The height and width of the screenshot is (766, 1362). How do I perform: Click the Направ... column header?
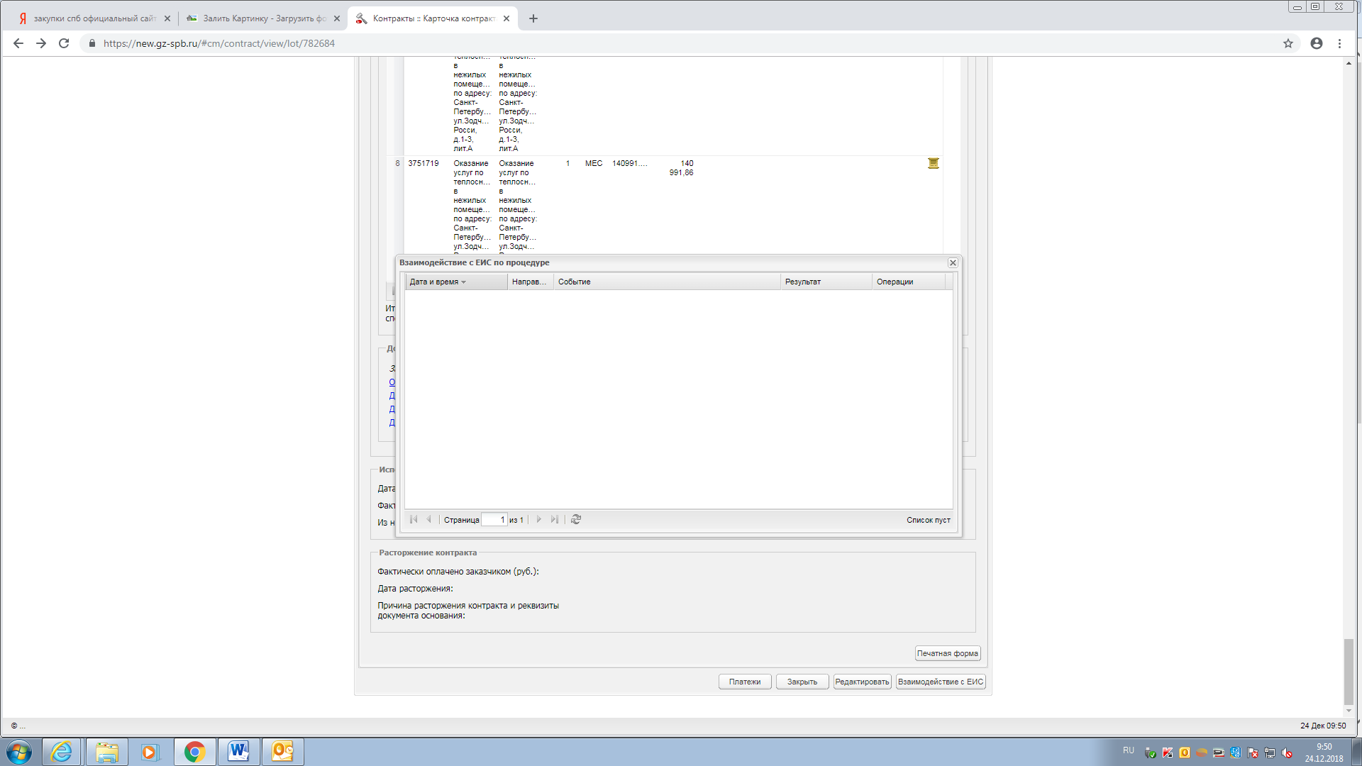(530, 282)
